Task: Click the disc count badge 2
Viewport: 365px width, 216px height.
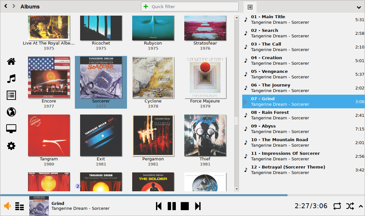Action: coord(78,186)
